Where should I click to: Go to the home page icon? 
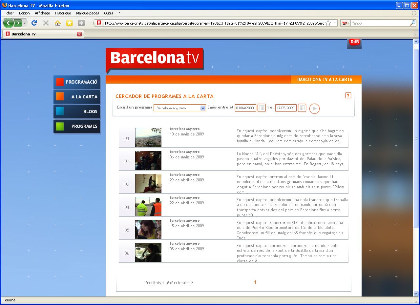(x=58, y=23)
